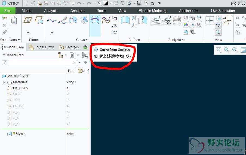
Task: Expand the Curve tool dropdown arrow
Action: [x=52, y=33]
